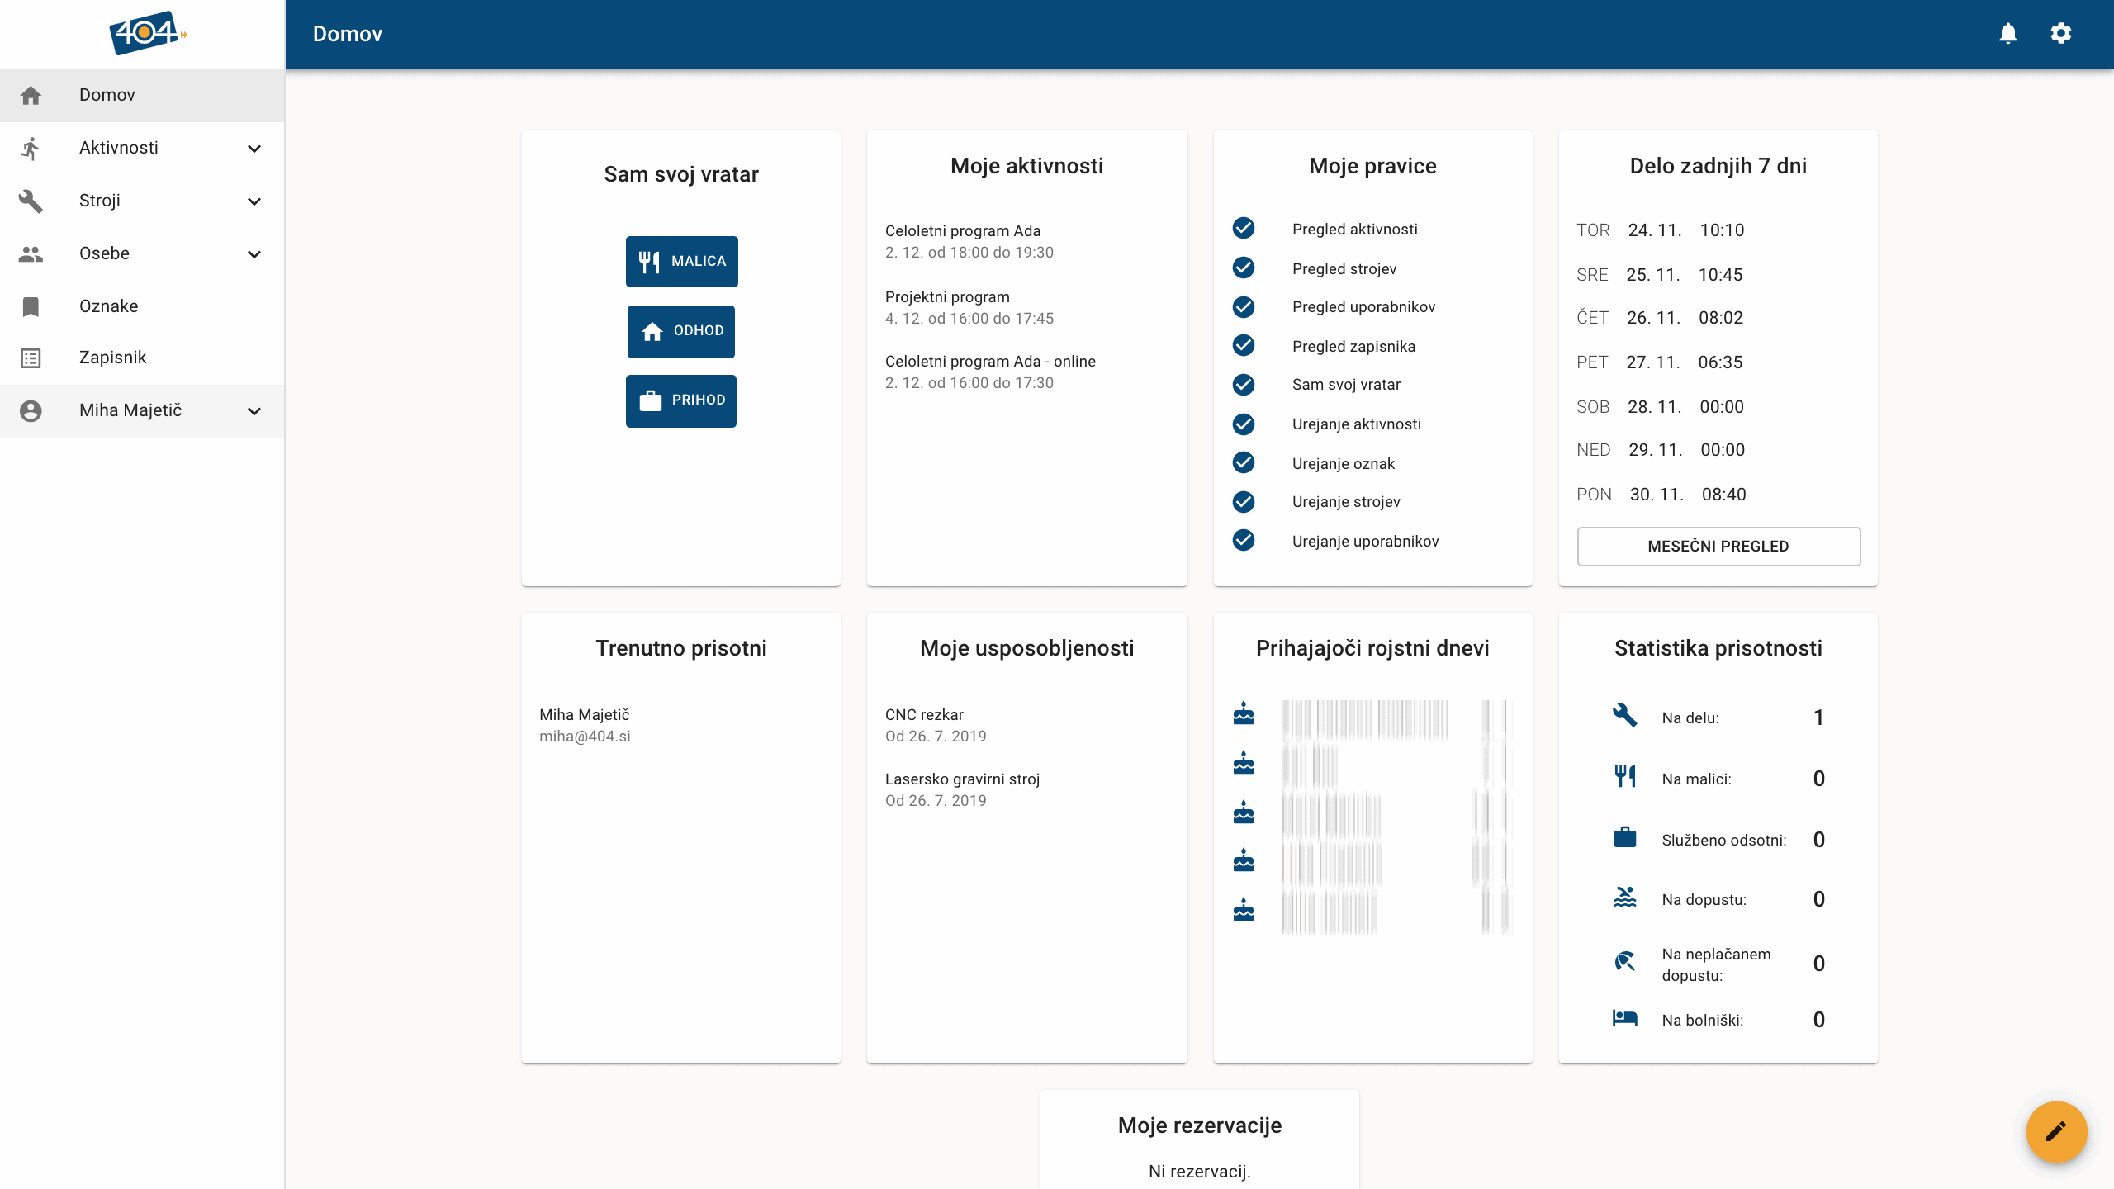Click the checkmark beside Sam svoj vratar

pyautogui.click(x=1244, y=384)
